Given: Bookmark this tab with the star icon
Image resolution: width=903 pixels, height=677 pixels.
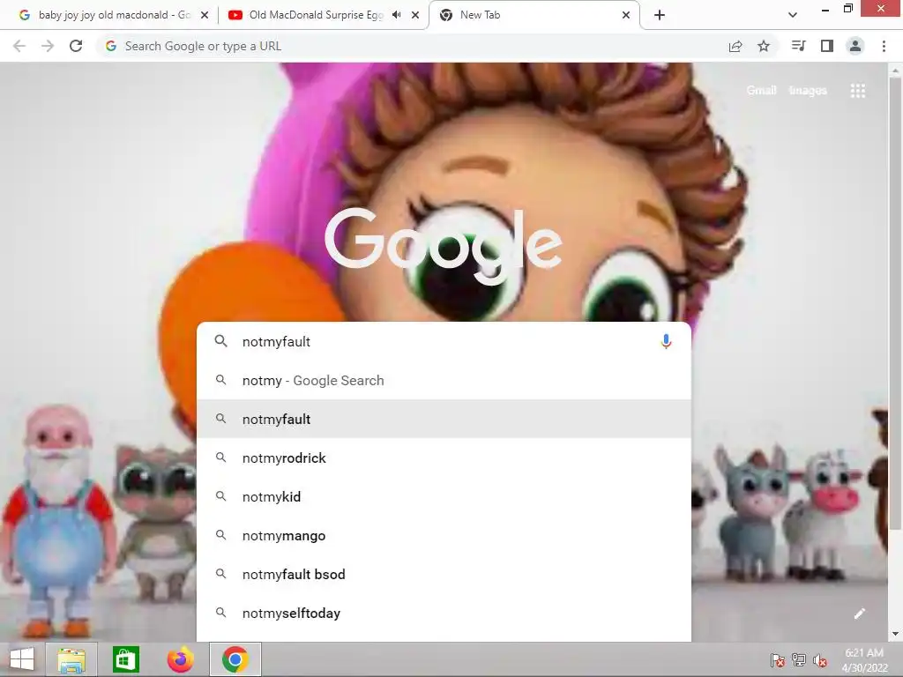Looking at the screenshot, I should [x=764, y=46].
